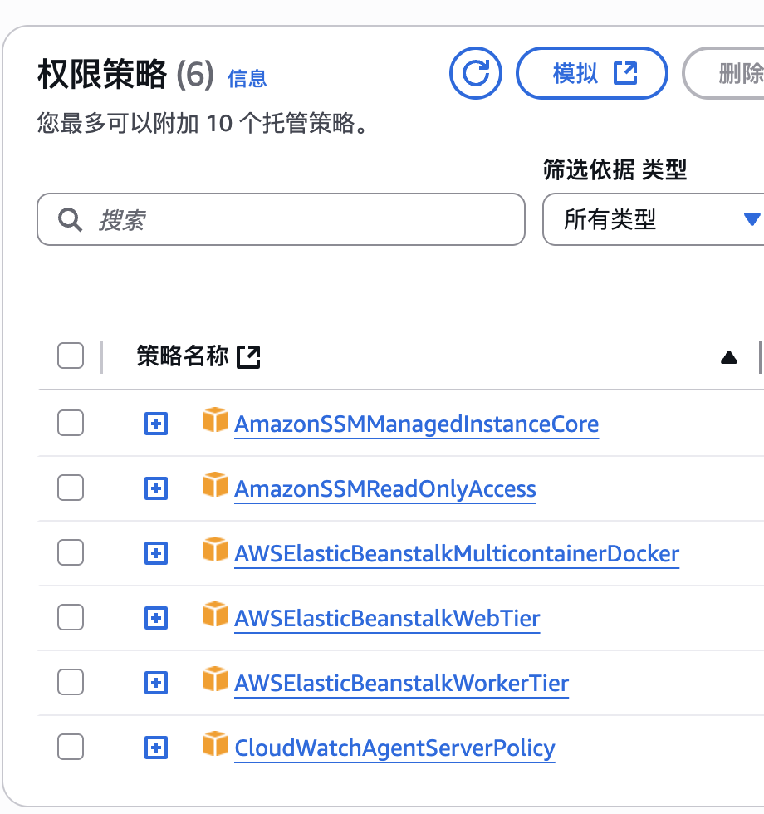Click the magnifier icon in search box
764x814 pixels.
coord(70,219)
